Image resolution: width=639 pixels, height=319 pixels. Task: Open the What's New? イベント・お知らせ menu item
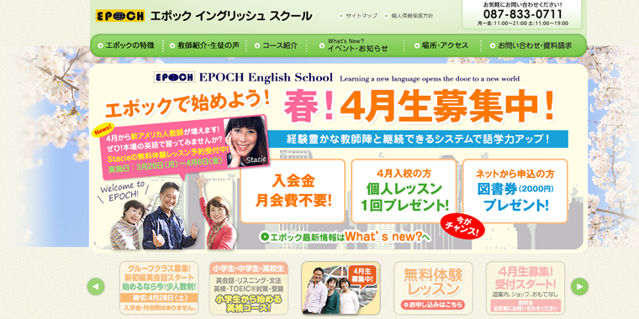click(354, 45)
